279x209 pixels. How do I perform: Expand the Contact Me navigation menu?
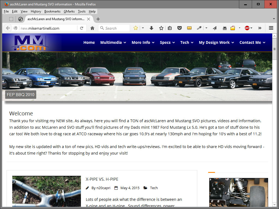[253, 42]
